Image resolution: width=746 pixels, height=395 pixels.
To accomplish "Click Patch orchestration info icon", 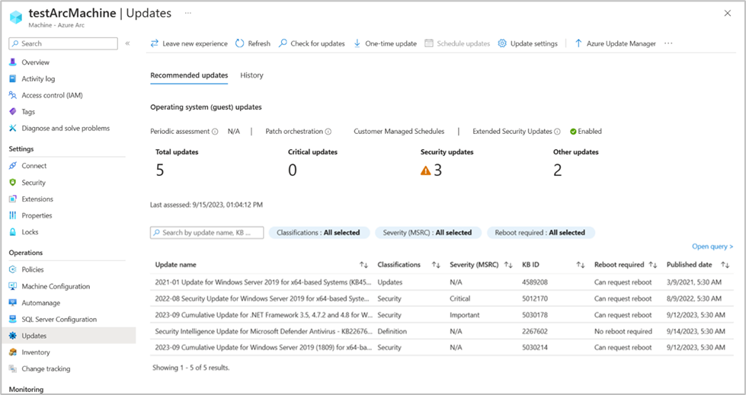I will (x=328, y=132).
